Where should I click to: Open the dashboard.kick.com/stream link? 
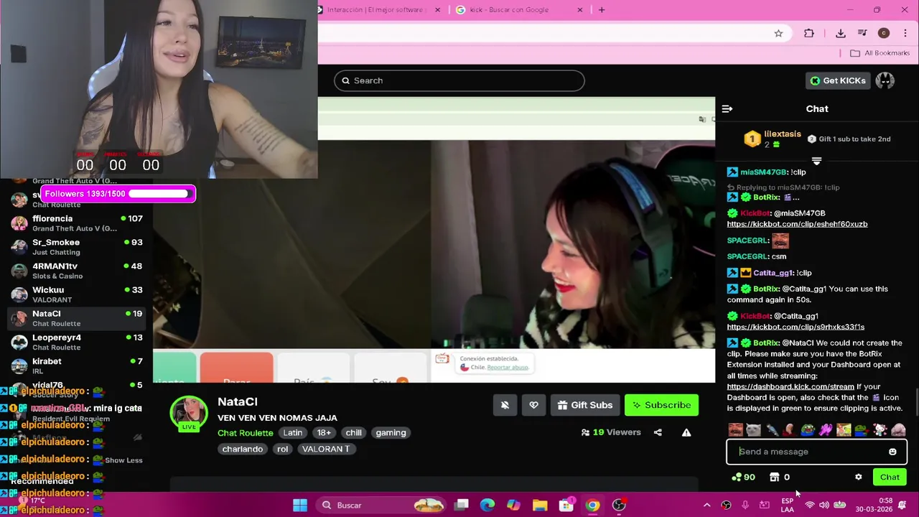pyautogui.click(x=790, y=386)
